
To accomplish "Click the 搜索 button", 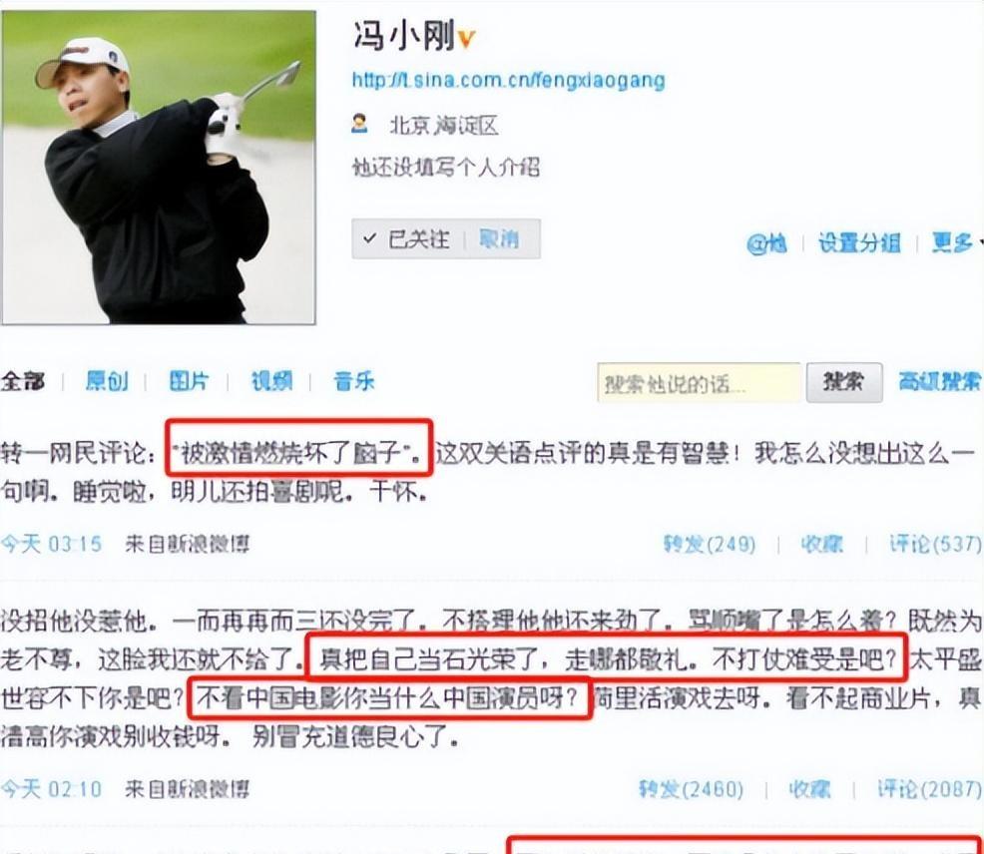I will (844, 382).
